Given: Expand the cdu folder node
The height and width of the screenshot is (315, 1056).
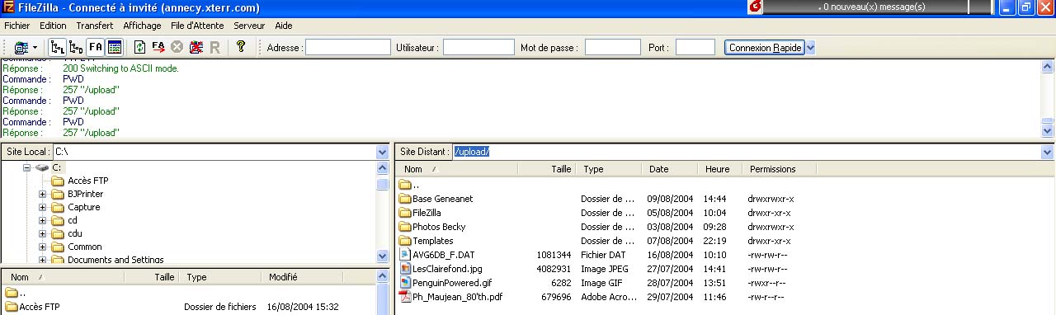Looking at the screenshot, I should pyautogui.click(x=42, y=233).
